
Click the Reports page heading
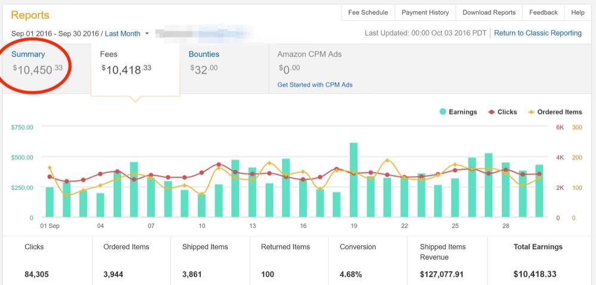30,15
